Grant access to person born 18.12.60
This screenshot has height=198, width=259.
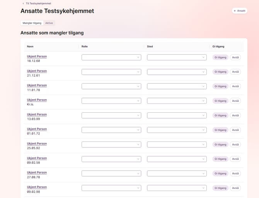(220, 57)
